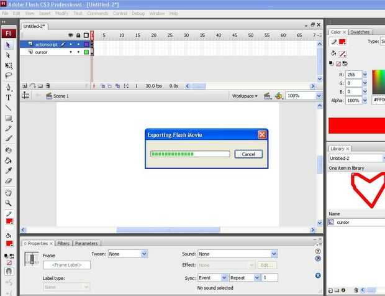
Task: Open the R value slider arrow
Action: tap(365, 74)
